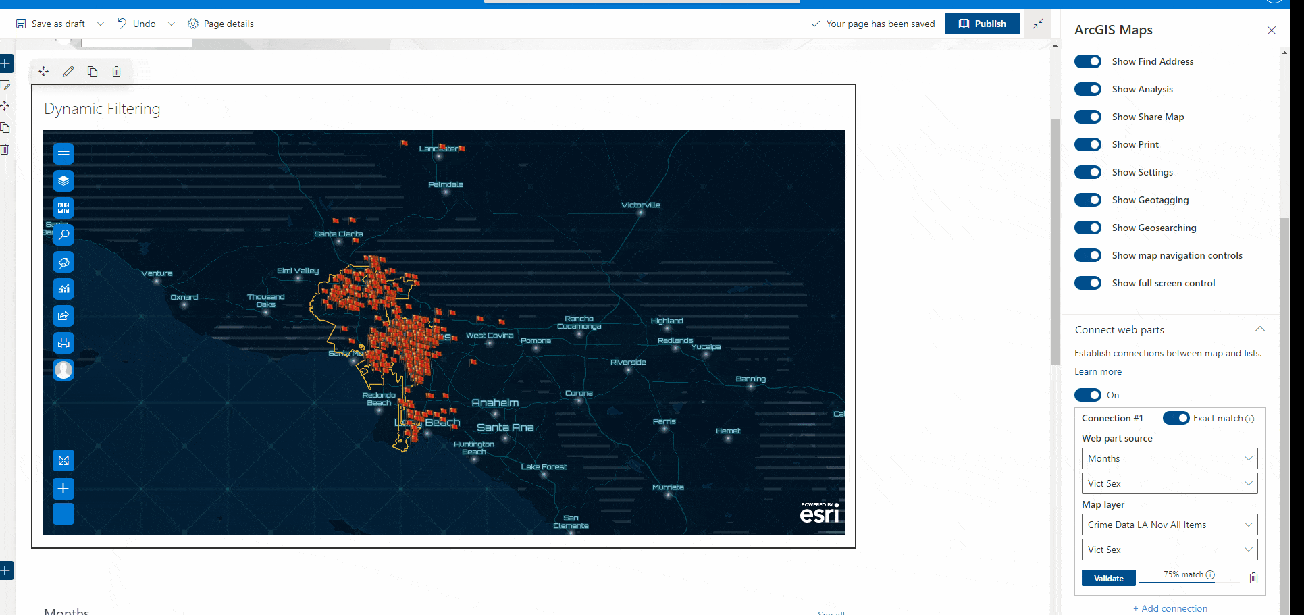Add a new section above the map
Viewport: 1304px width, 615px height.
click(5, 63)
